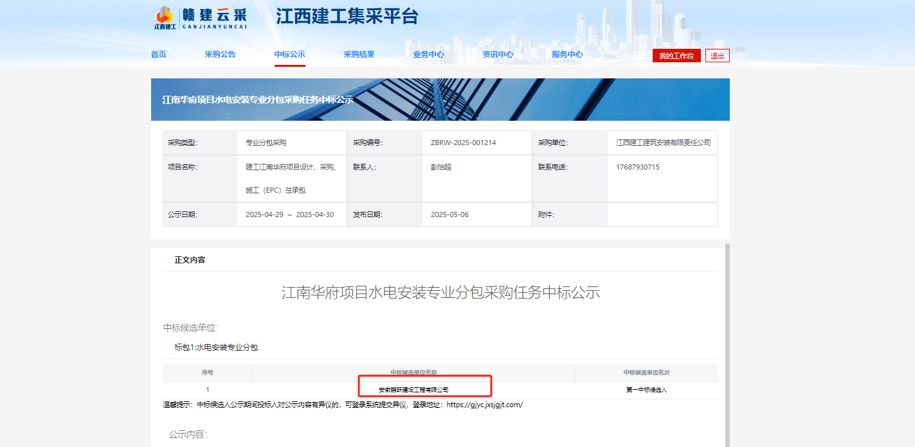Click the contact name 彭怡超

tap(441, 167)
